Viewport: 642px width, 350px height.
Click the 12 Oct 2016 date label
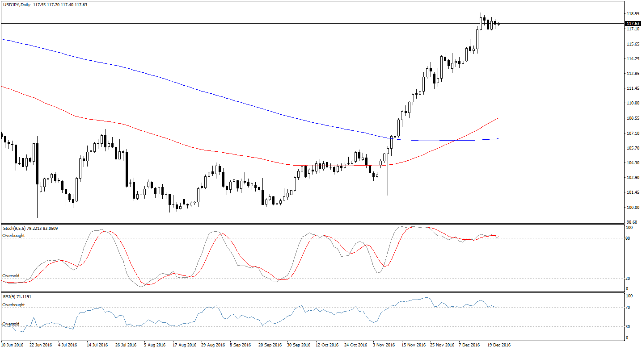coord(327,345)
